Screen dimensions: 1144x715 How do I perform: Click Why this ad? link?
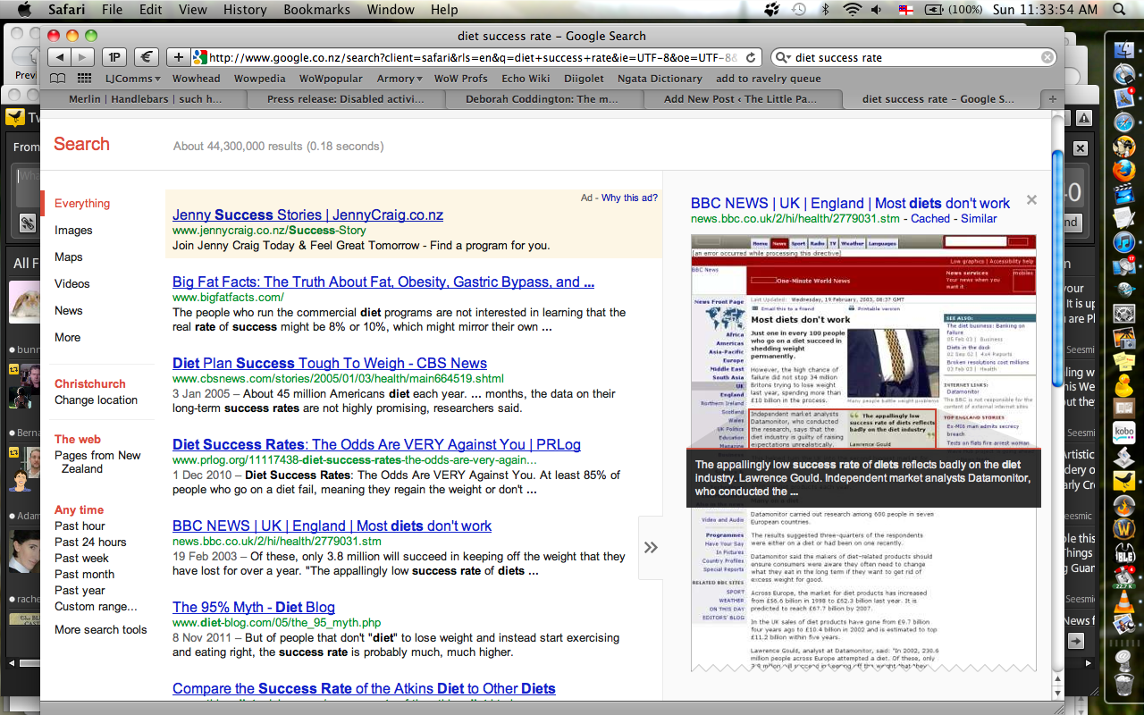click(x=629, y=198)
